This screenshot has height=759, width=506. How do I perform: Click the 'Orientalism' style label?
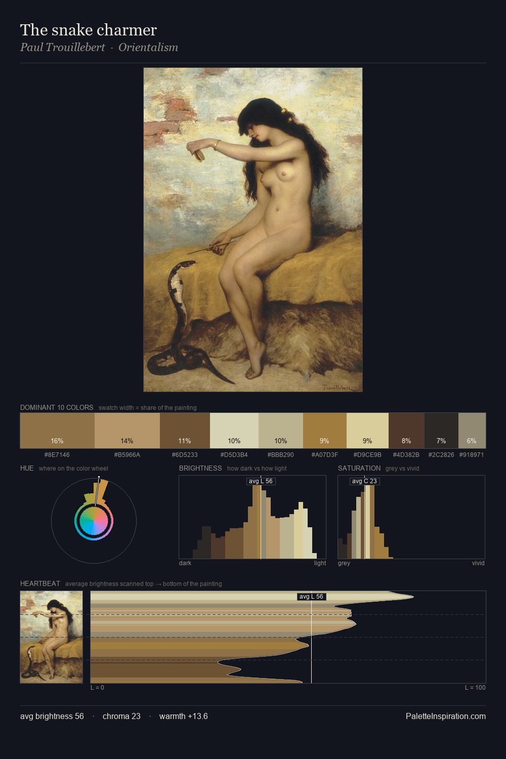148,48
